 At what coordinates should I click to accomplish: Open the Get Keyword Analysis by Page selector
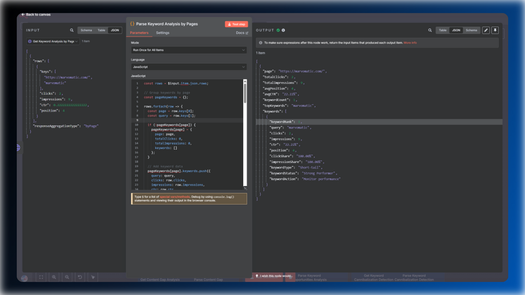pyautogui.click(x=53, y=41)
